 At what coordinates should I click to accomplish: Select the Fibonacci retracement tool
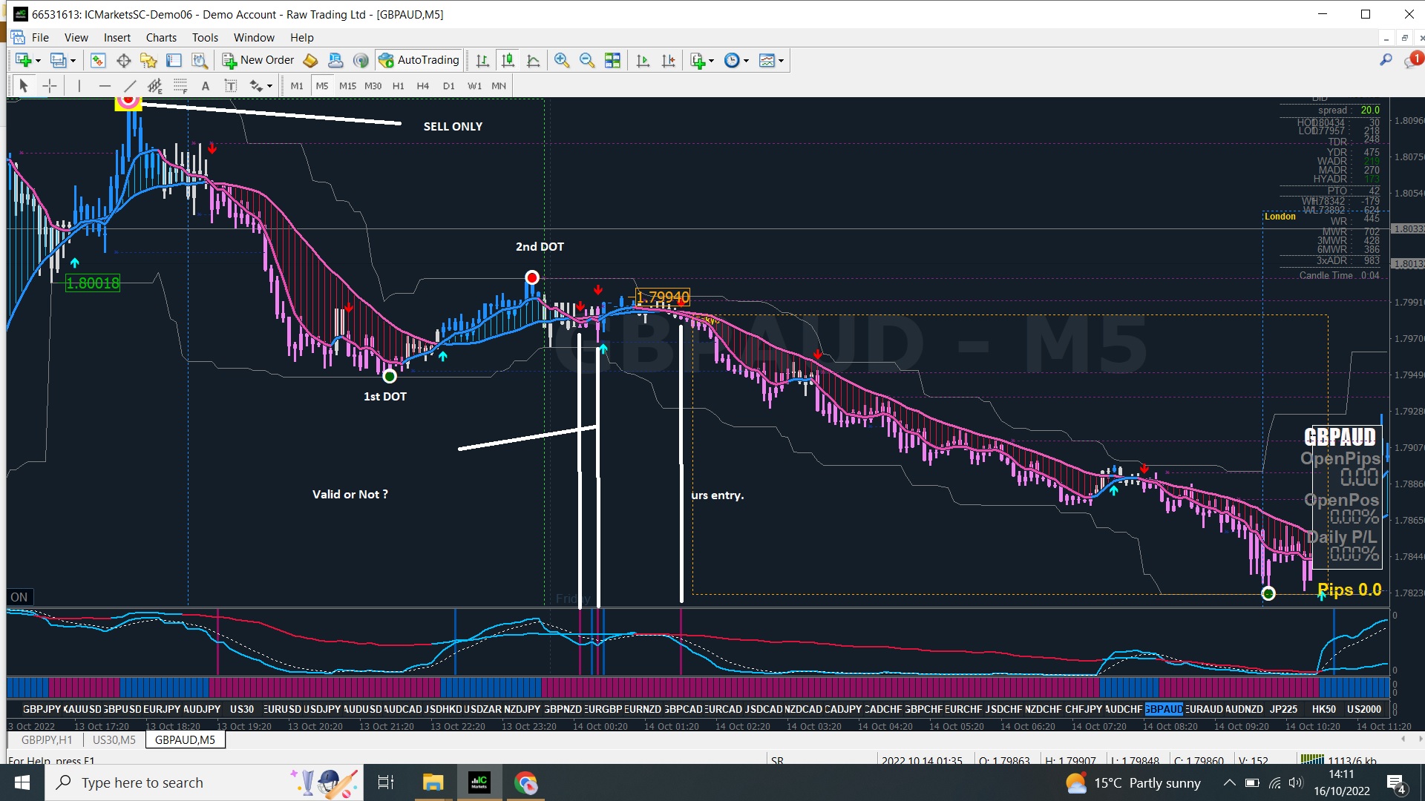pos(180,86)
